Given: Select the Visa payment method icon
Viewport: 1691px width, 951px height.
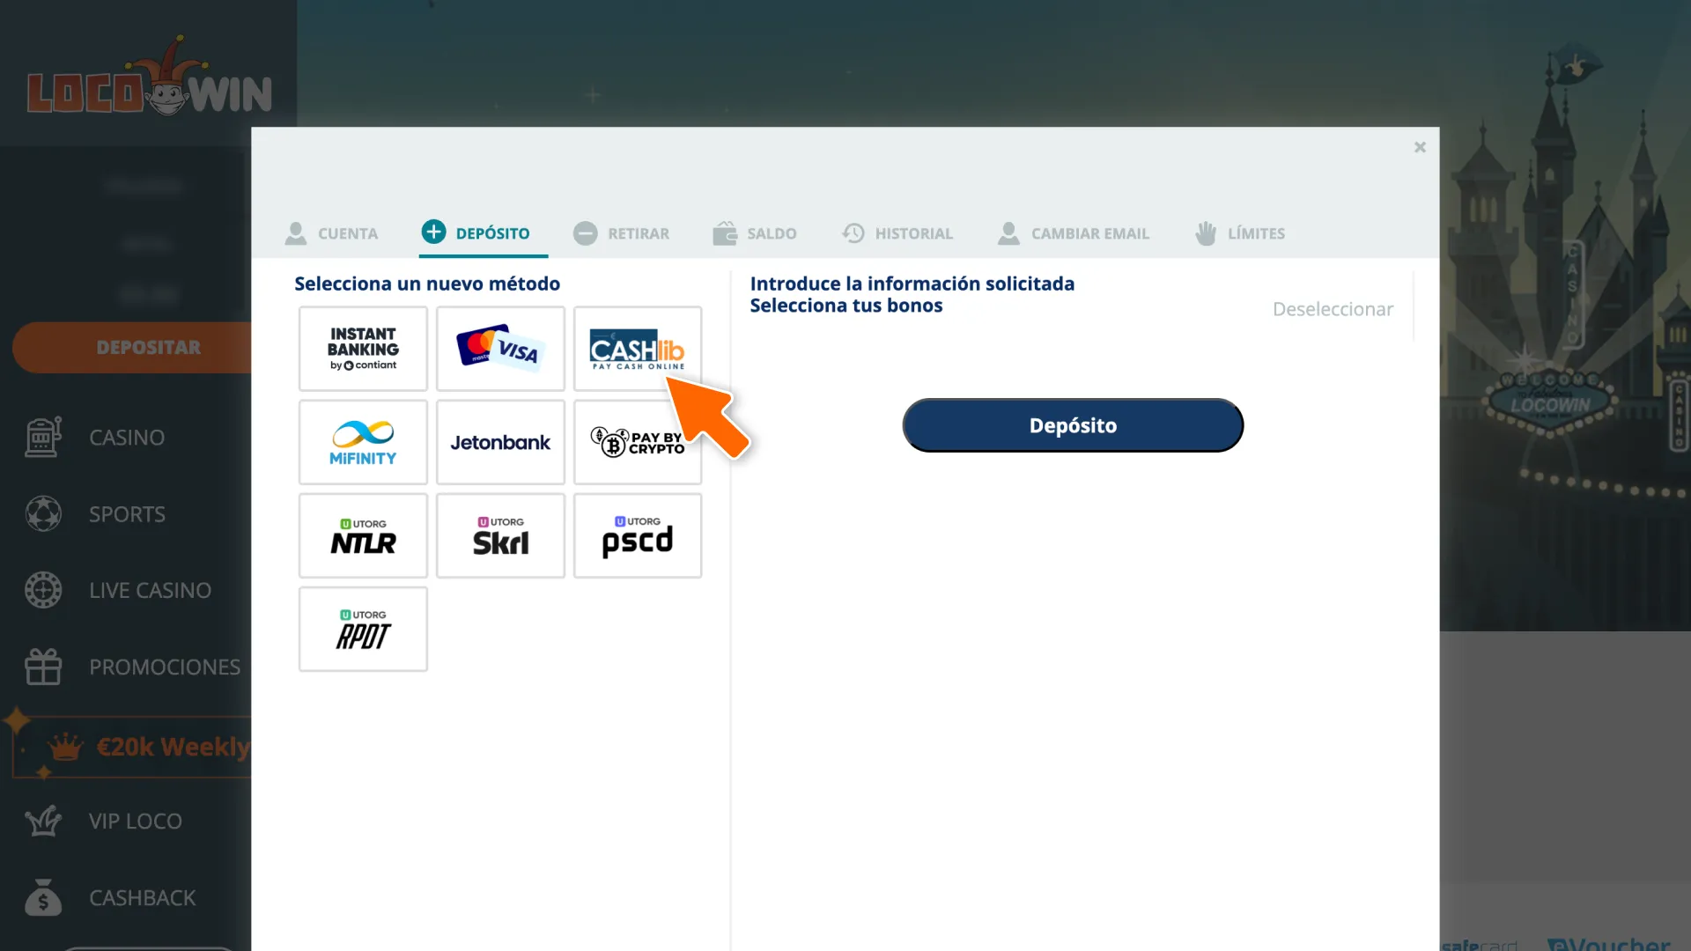Looking at the screenshot, I should (x=500, y=349).
